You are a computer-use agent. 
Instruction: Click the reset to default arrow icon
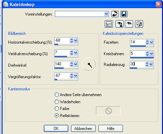(x=115, y=14)
